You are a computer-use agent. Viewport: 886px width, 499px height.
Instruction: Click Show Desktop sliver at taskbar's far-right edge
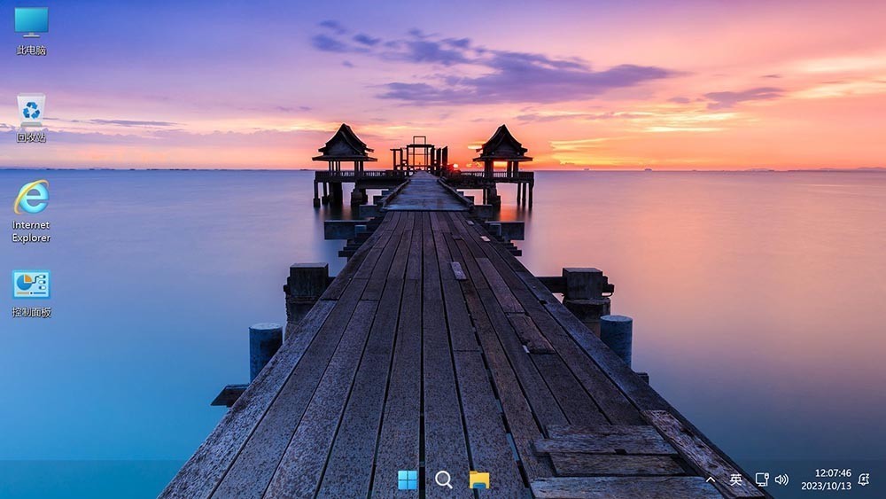(883, 480)
